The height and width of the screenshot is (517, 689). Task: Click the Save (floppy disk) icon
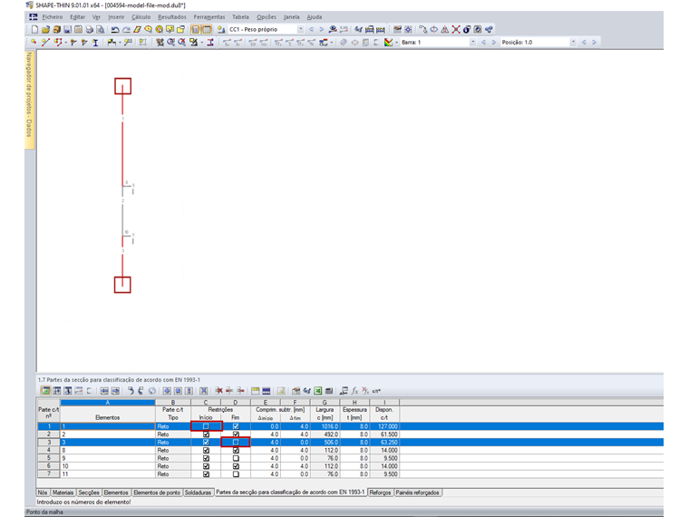pos(67,29)
